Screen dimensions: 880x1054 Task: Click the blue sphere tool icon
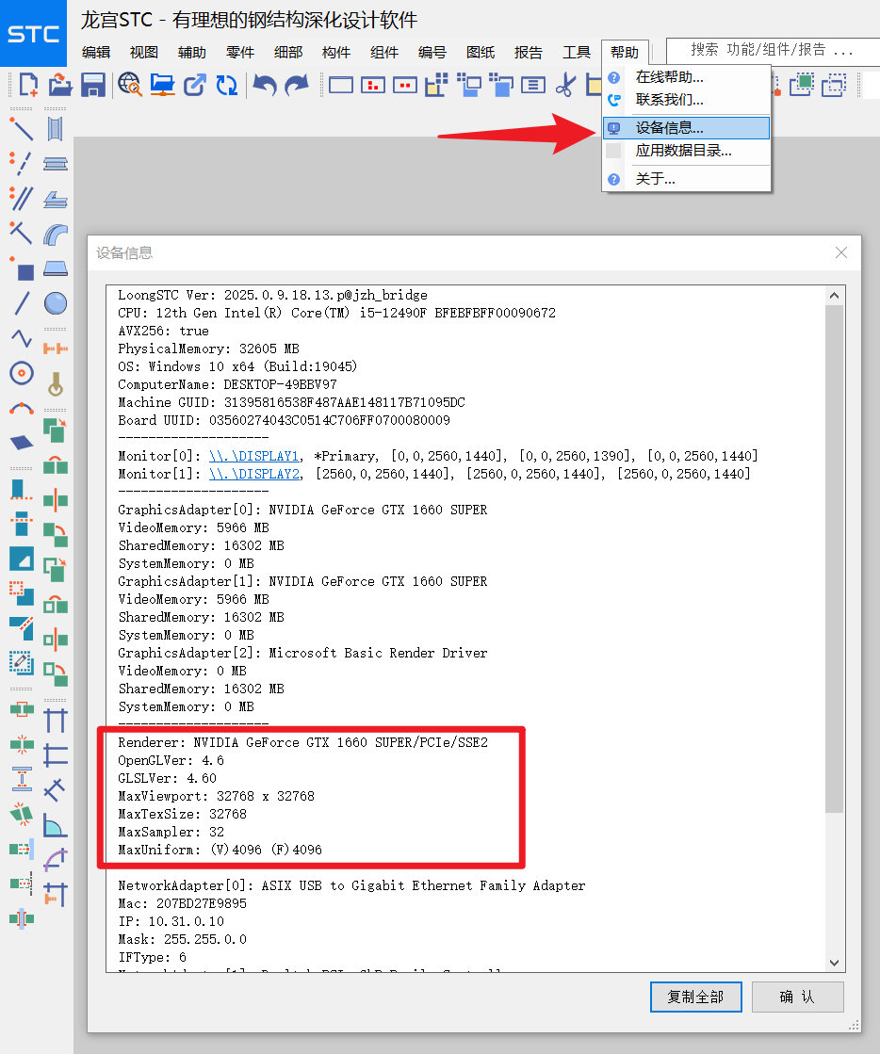(56, 302)
